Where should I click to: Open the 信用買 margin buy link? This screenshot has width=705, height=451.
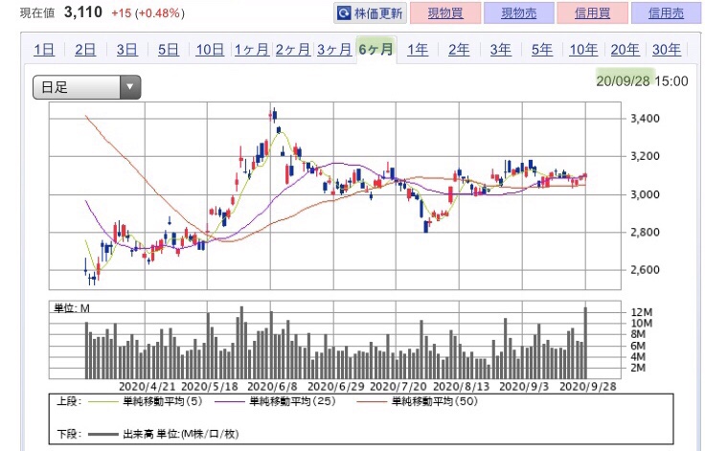[592, 13]
